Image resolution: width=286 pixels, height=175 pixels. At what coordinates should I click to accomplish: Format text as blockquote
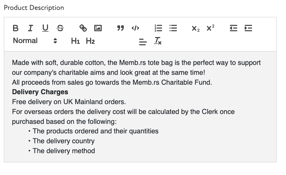[120, 28]
